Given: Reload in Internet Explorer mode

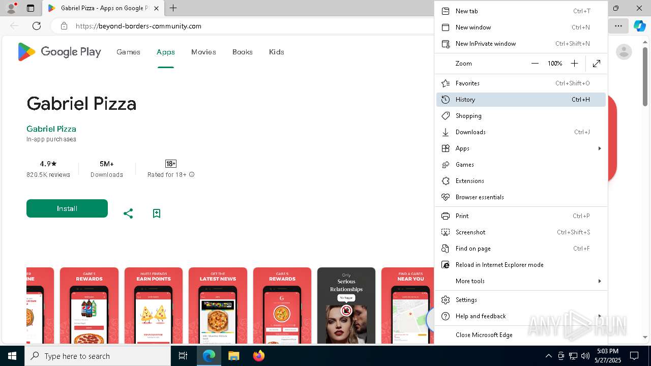Looking at the screenshot, I should (521, 265).
